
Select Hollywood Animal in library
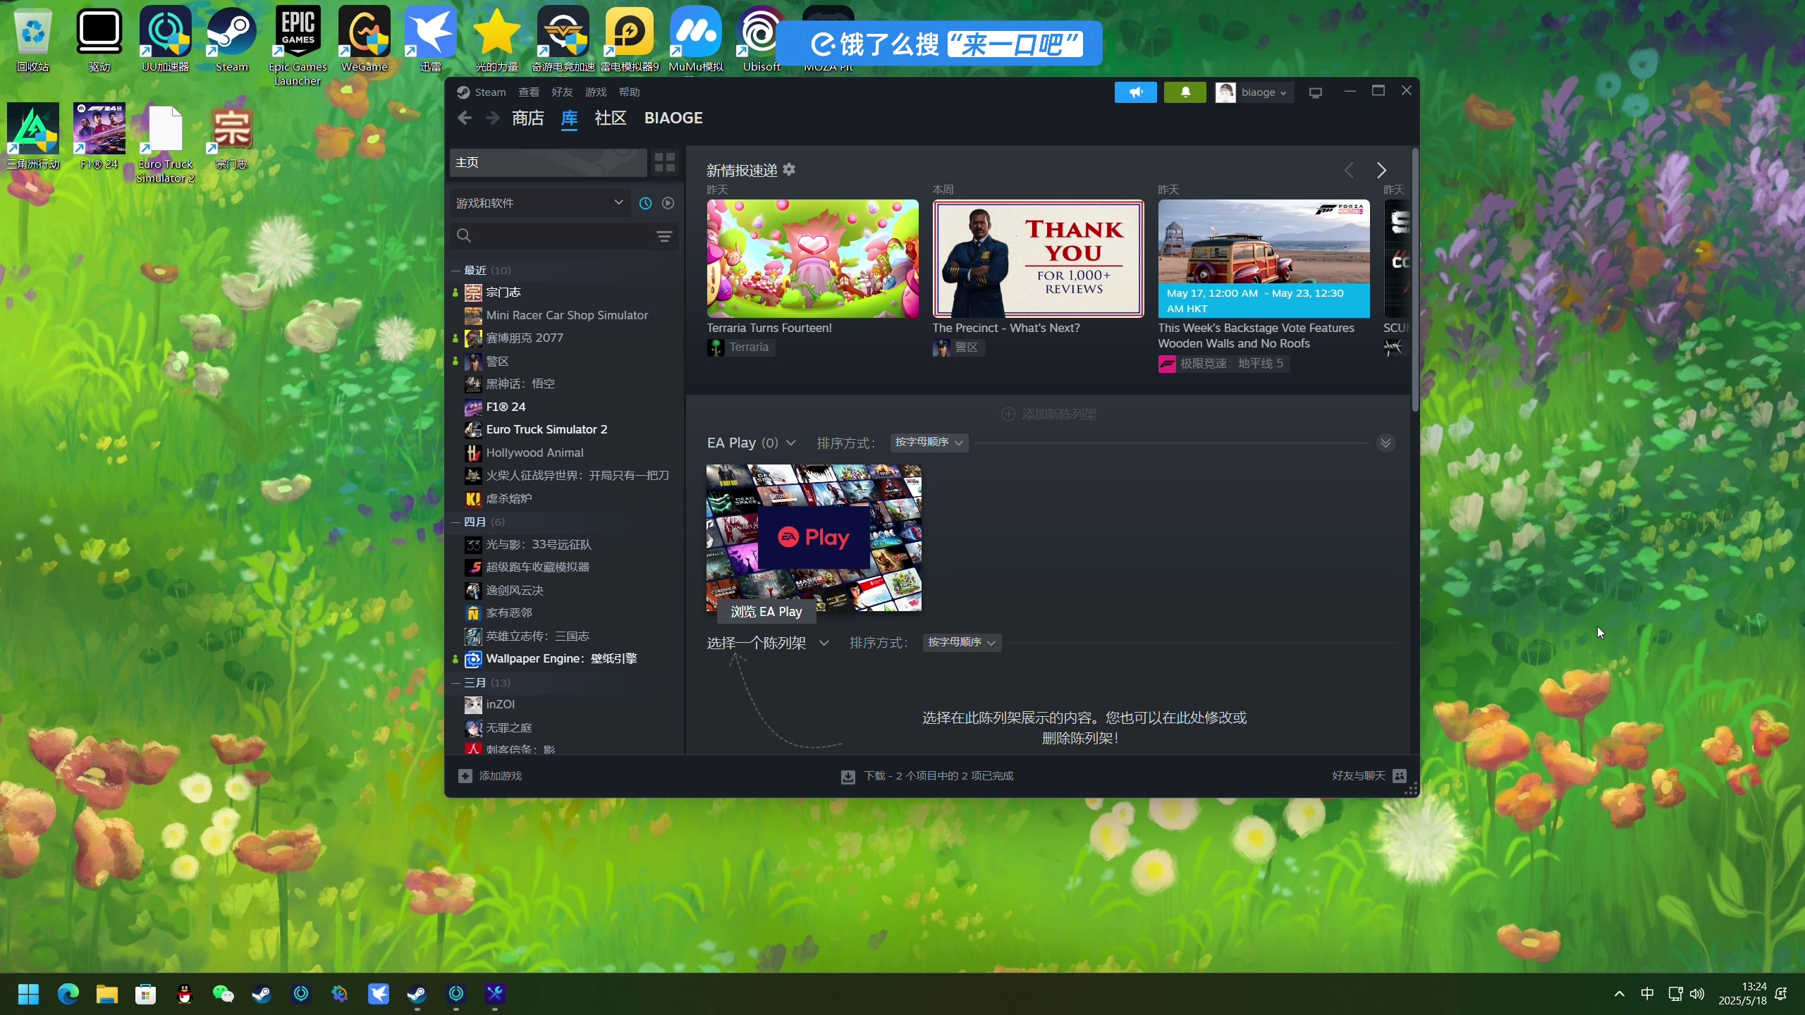[x=534, y=453]
